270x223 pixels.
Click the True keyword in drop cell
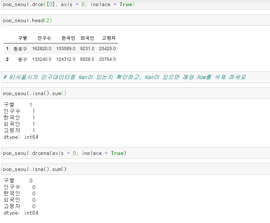pos(126,4)
